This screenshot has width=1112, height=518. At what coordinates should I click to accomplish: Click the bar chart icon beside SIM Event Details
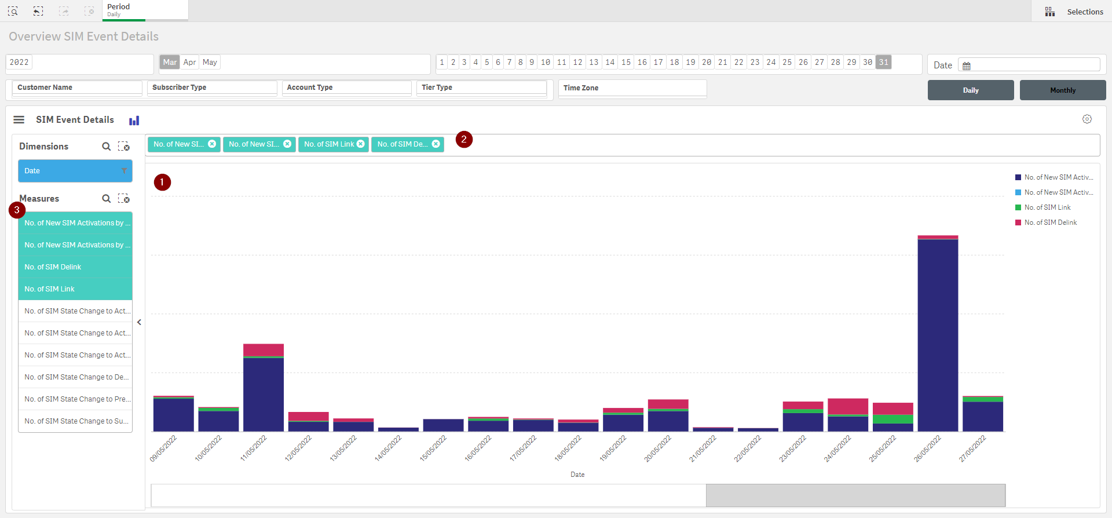[134, 121]
